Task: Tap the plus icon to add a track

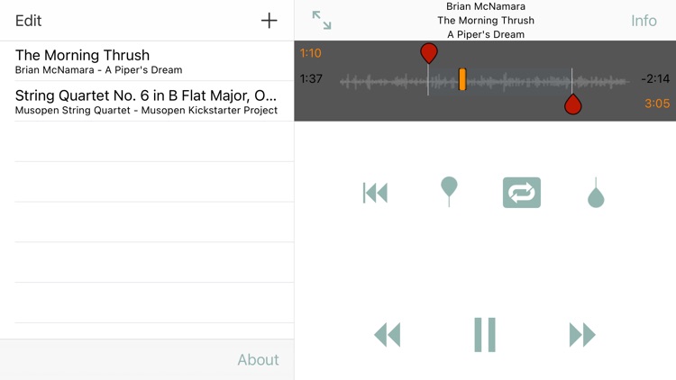Action: 269,20
